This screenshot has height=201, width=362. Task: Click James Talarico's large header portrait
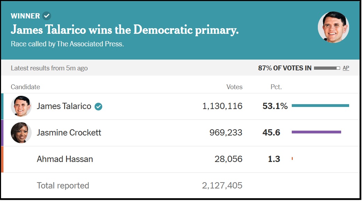[333, 27]
